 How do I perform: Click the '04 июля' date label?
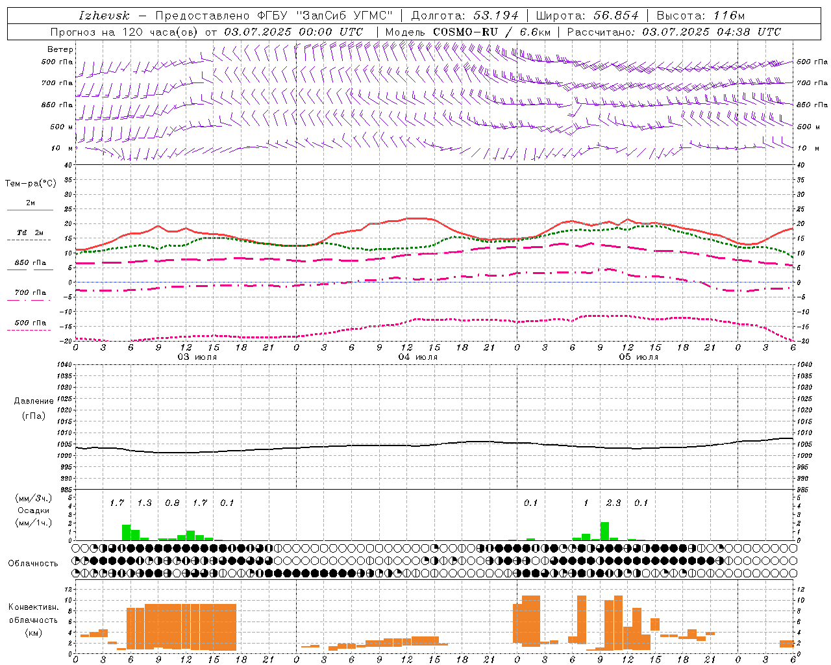pos(418,357)
